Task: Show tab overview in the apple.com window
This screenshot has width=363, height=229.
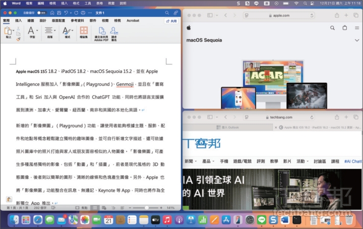Action: click(356, 15)
